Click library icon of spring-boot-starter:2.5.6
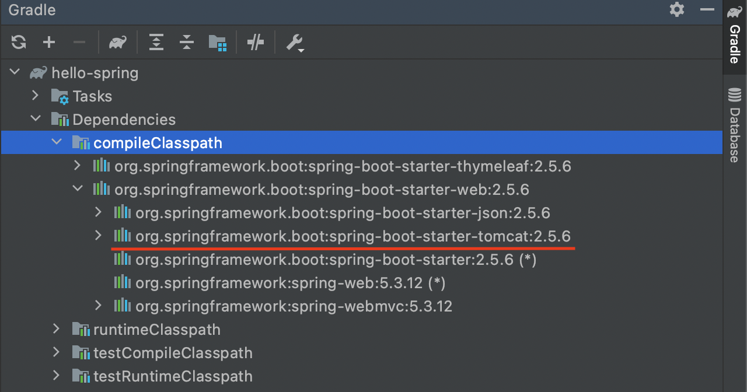Viewport: 747px width, 392px height. [123, 259]
